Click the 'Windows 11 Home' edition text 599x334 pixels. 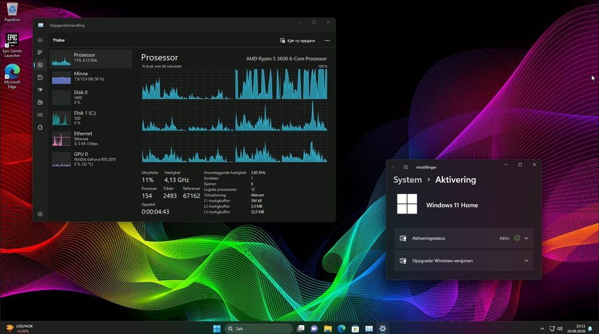tap(452, 205)
